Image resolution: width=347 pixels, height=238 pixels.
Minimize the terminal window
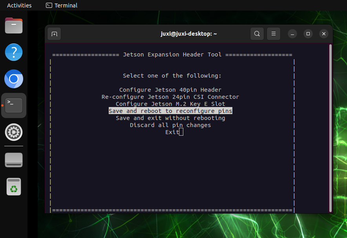(292, 34)
